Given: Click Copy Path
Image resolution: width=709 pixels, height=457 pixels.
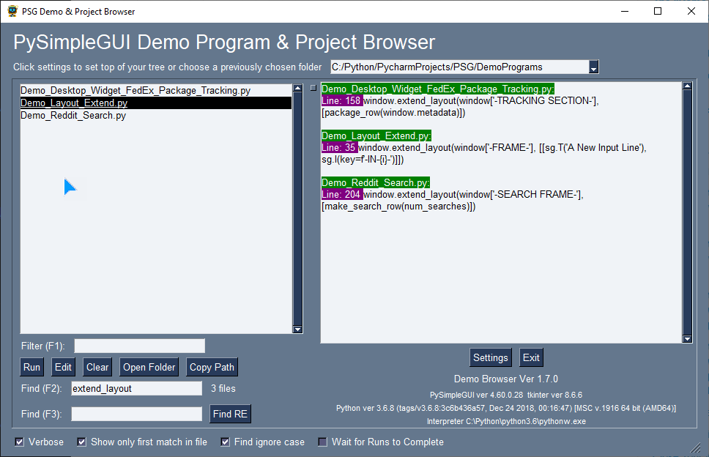Looking at the screenshot, I should [x=212, y=367].
